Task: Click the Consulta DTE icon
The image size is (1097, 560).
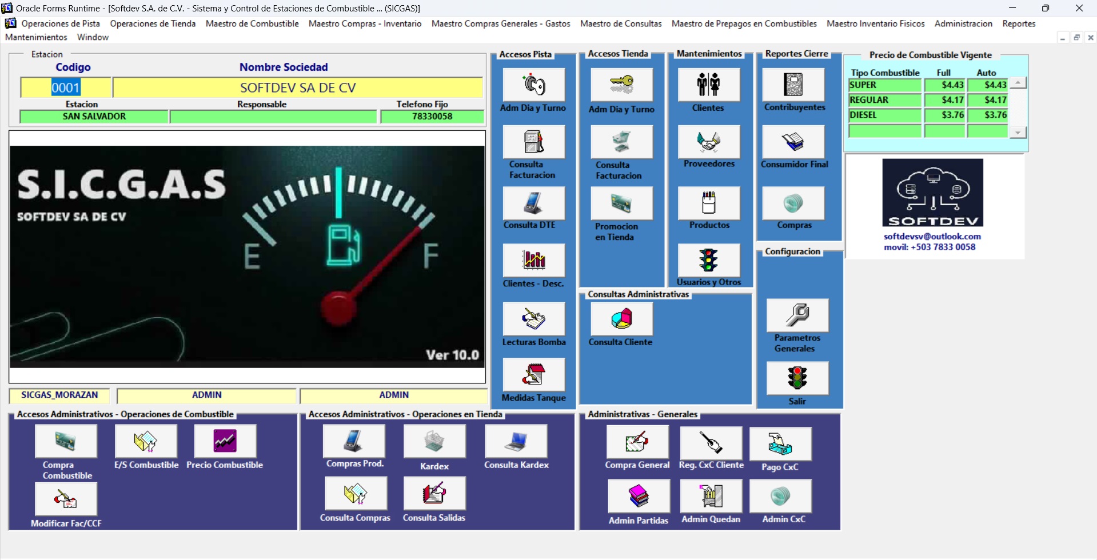Action: pyautogui.click(x=533, y=203)
